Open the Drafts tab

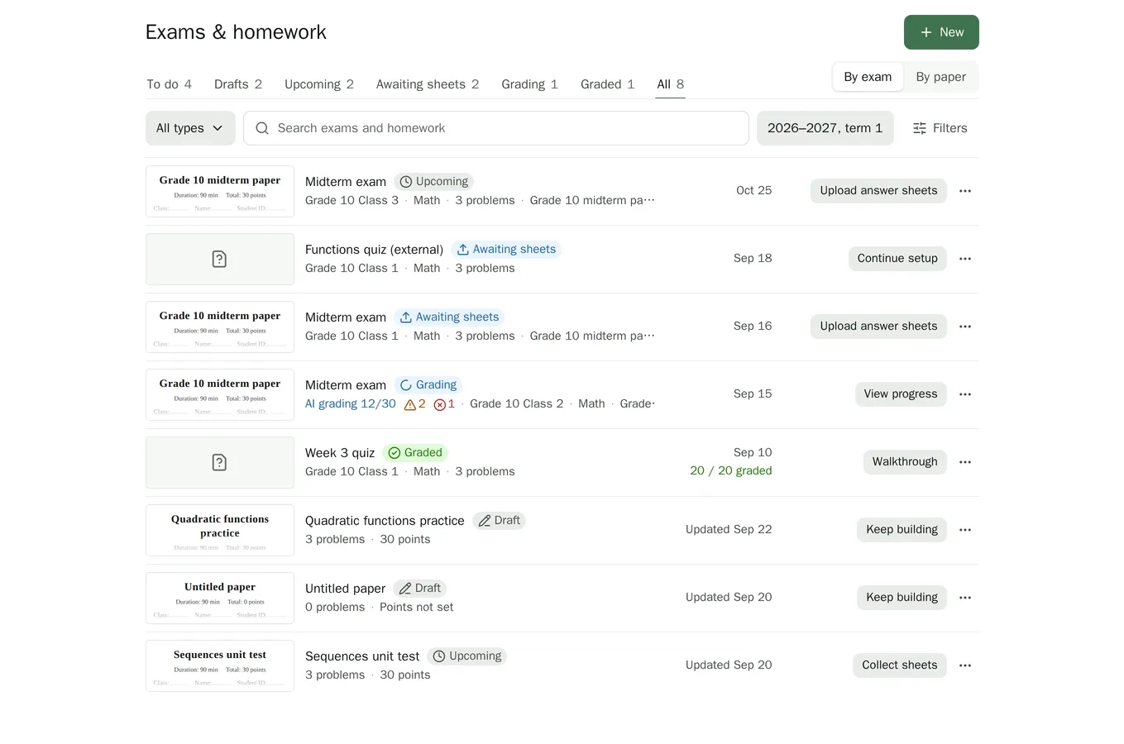238,84
